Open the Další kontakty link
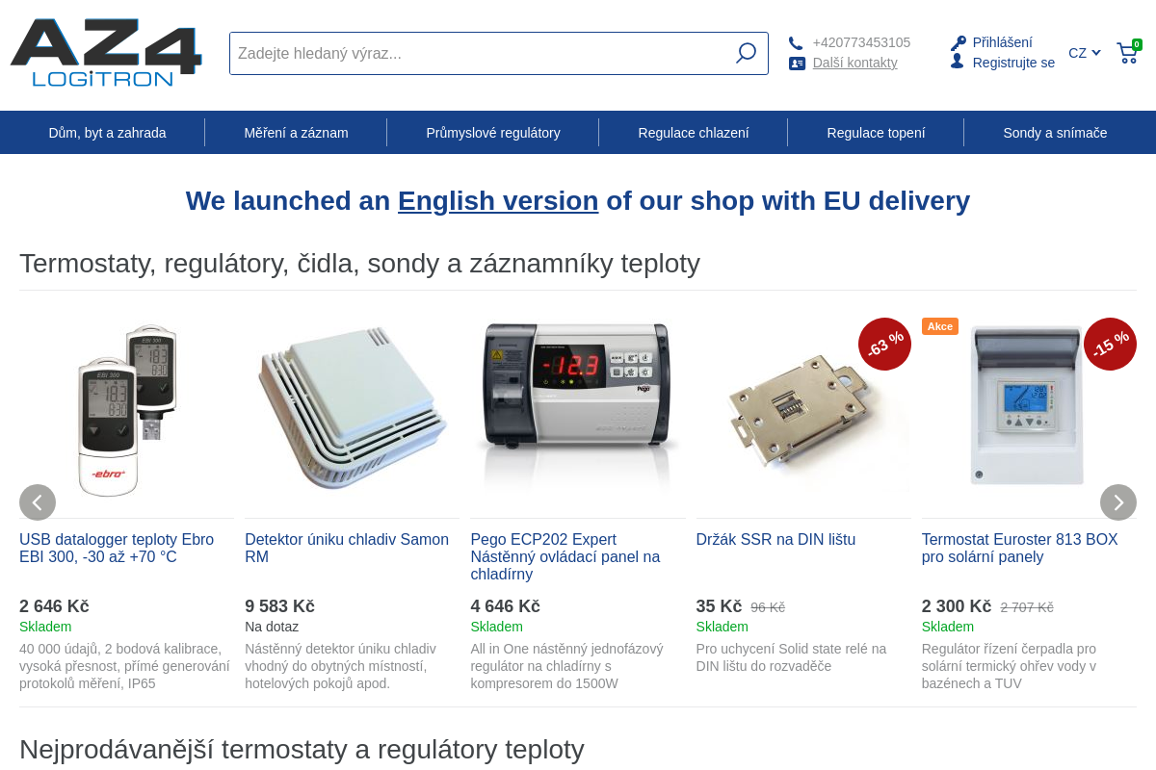 tap(854, 63)
